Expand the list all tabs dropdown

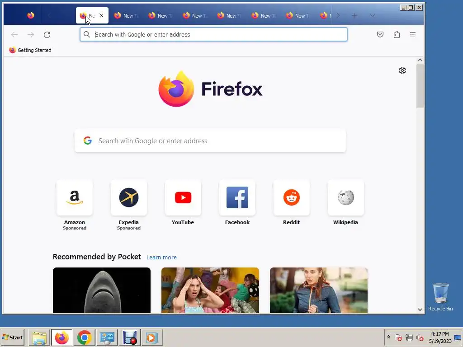point(373,15)
